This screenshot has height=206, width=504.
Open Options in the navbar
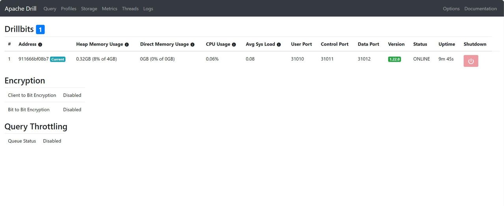coord(451,9)
